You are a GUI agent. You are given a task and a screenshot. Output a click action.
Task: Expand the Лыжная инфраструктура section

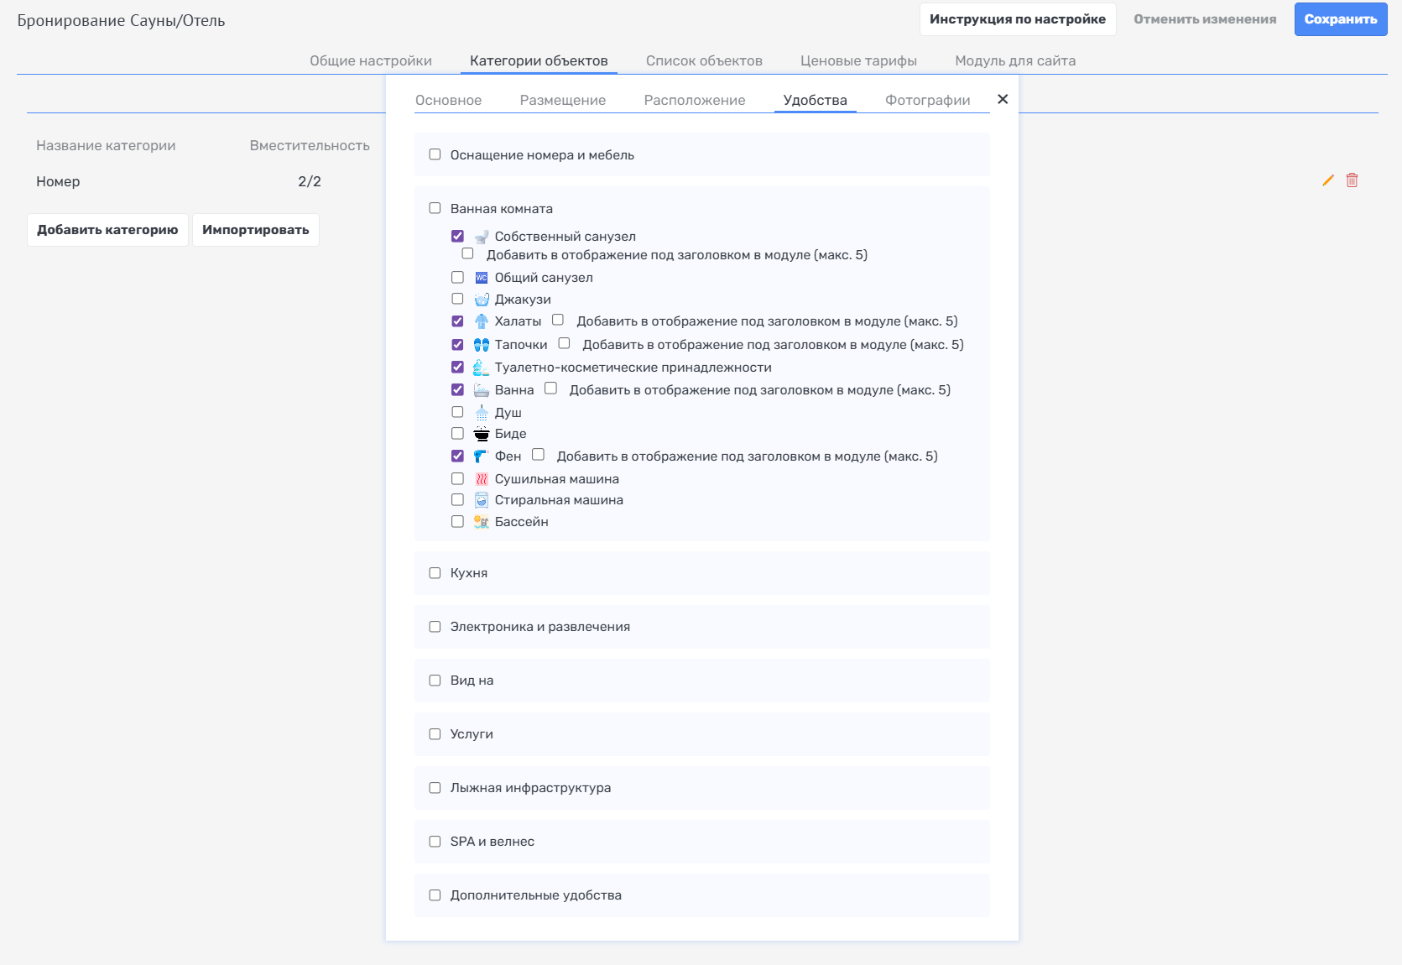click(x=435, y=788)
